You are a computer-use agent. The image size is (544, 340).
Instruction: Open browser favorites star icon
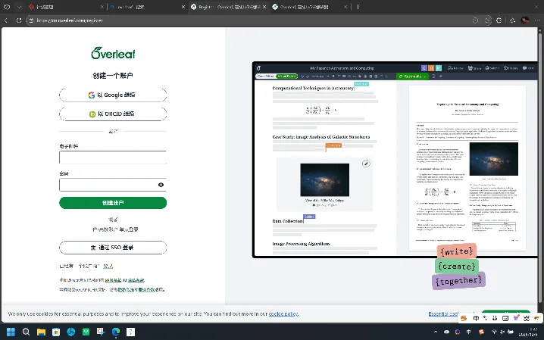(x=512, y=20)
